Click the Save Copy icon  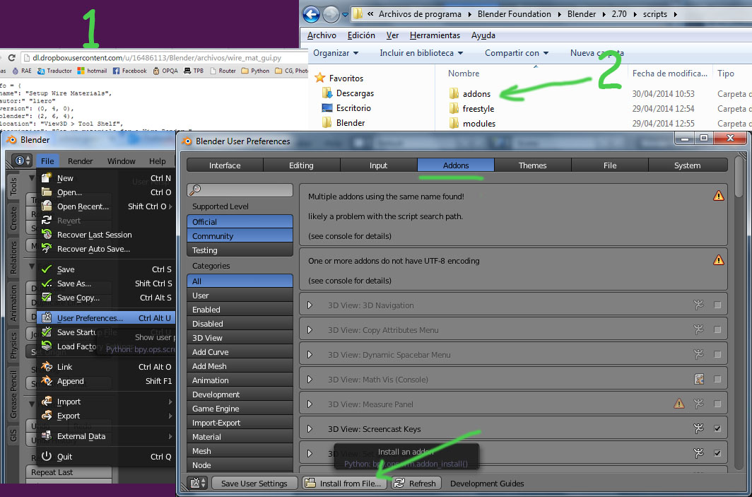pos(47,298)
